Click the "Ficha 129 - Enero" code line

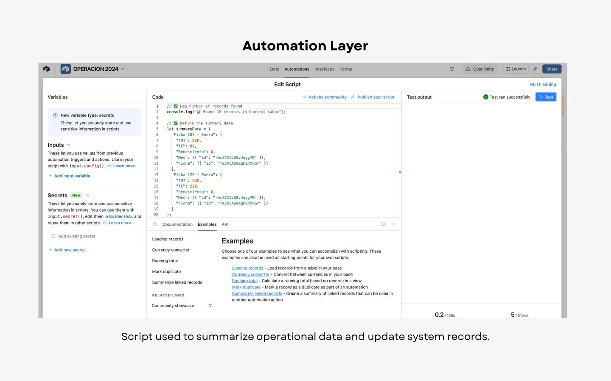coord(197,175)
